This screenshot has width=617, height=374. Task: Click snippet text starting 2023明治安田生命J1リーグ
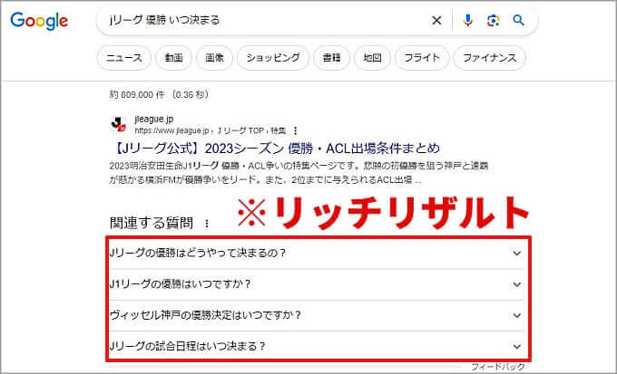(x=299, y=173)
